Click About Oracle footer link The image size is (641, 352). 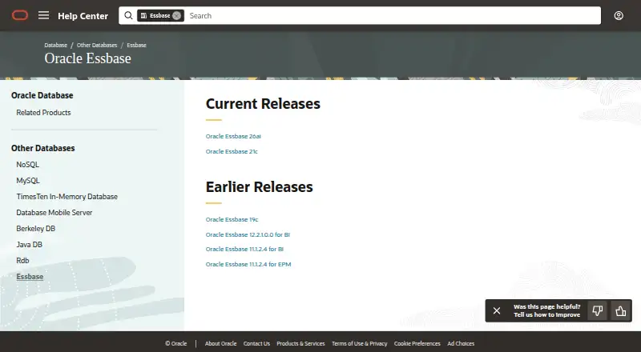tap(221, 343)
